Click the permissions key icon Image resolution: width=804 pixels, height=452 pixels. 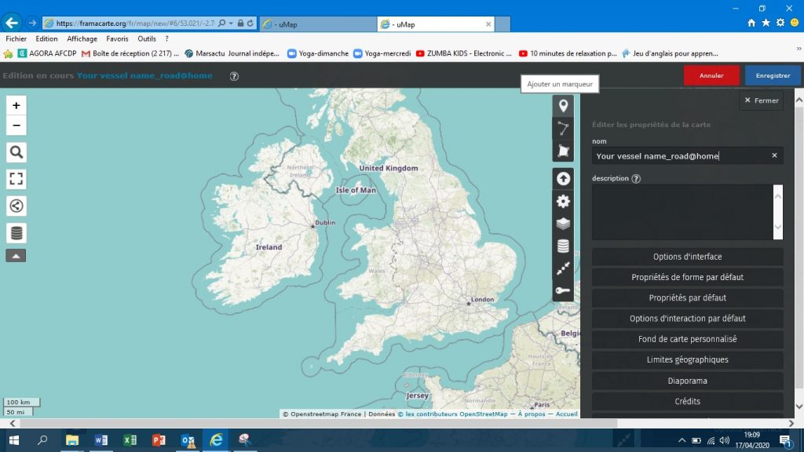coord(563,290)
